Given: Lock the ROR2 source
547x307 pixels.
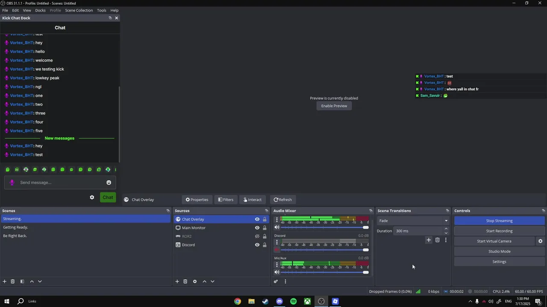Looking at the screenshot, I should coord(265,236).
